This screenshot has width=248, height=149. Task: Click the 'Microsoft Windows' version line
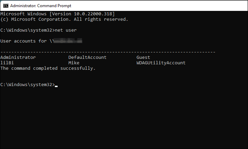click(x=57, y=13)
